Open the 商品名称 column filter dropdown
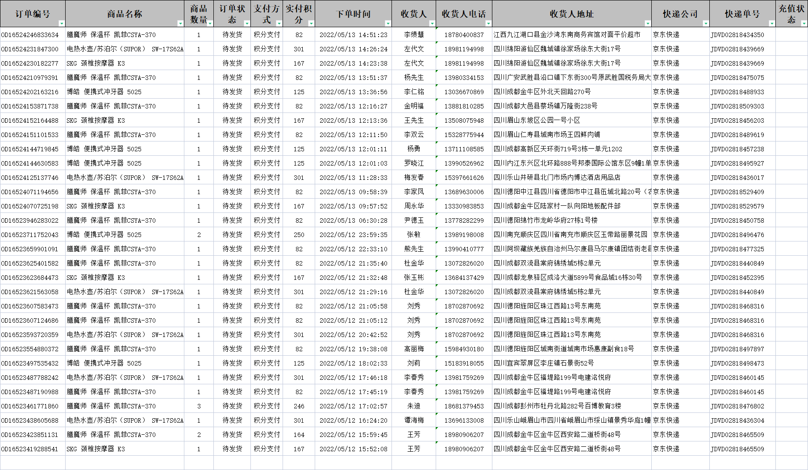This screenshot has width=808, height=470. [180, 23]
